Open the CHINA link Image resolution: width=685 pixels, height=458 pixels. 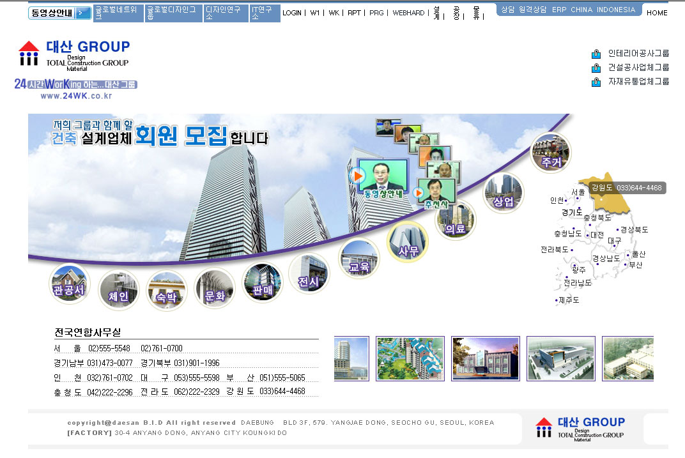tap(581, 10)
